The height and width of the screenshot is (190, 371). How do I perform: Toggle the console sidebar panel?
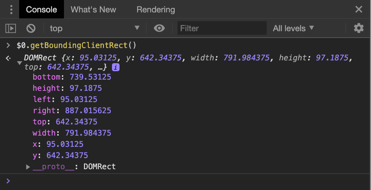[10, 28]
